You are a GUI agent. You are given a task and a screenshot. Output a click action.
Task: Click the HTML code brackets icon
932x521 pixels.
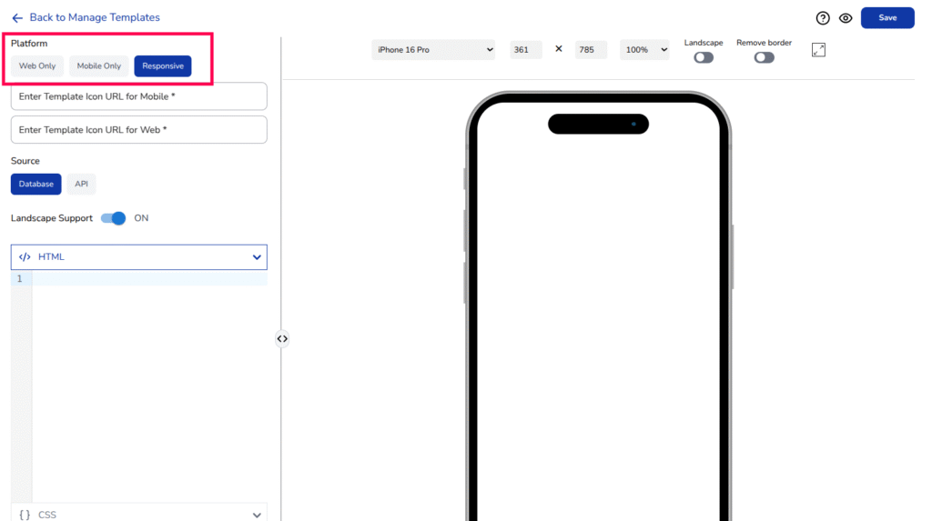pos(25,257)
